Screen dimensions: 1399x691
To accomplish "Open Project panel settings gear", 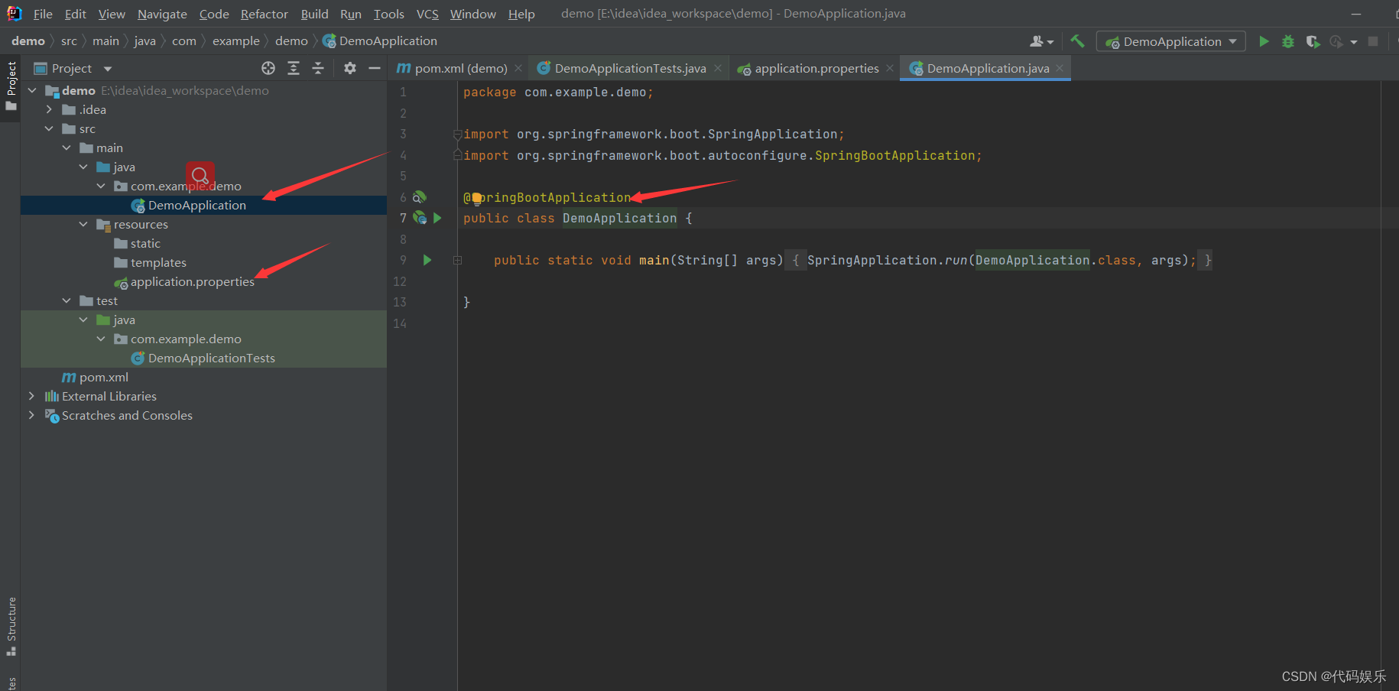I will coord(349,68).
